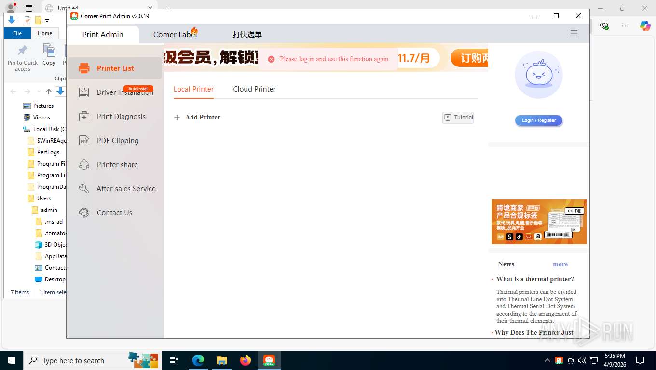Open Windows Start menu
Viewport: 656px width, 370px height.
point(12,360)
